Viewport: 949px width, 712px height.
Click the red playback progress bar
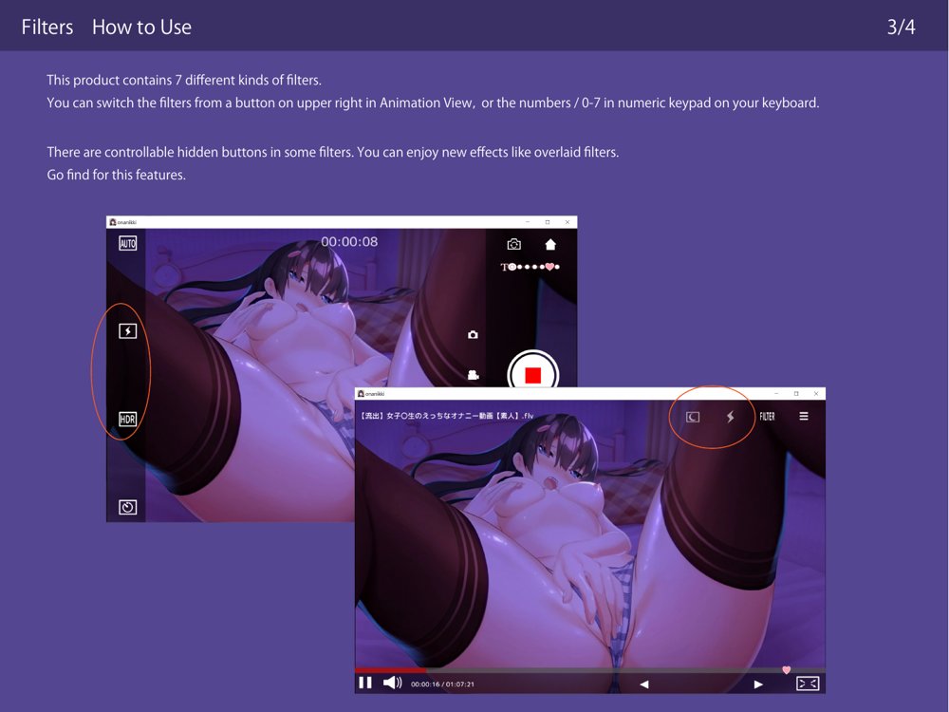pos(390,670)
